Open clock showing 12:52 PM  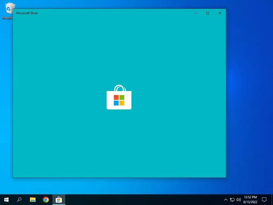(250, 200)
